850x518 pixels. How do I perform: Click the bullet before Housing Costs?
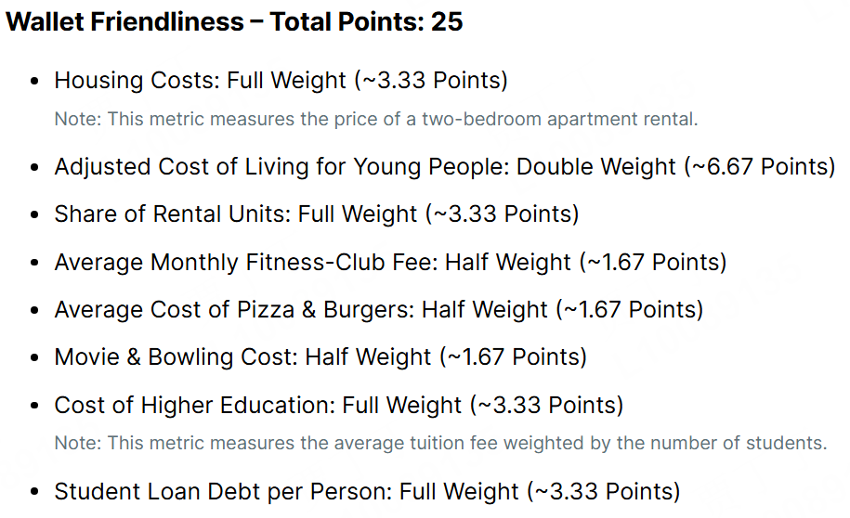(x=35, y=82)
